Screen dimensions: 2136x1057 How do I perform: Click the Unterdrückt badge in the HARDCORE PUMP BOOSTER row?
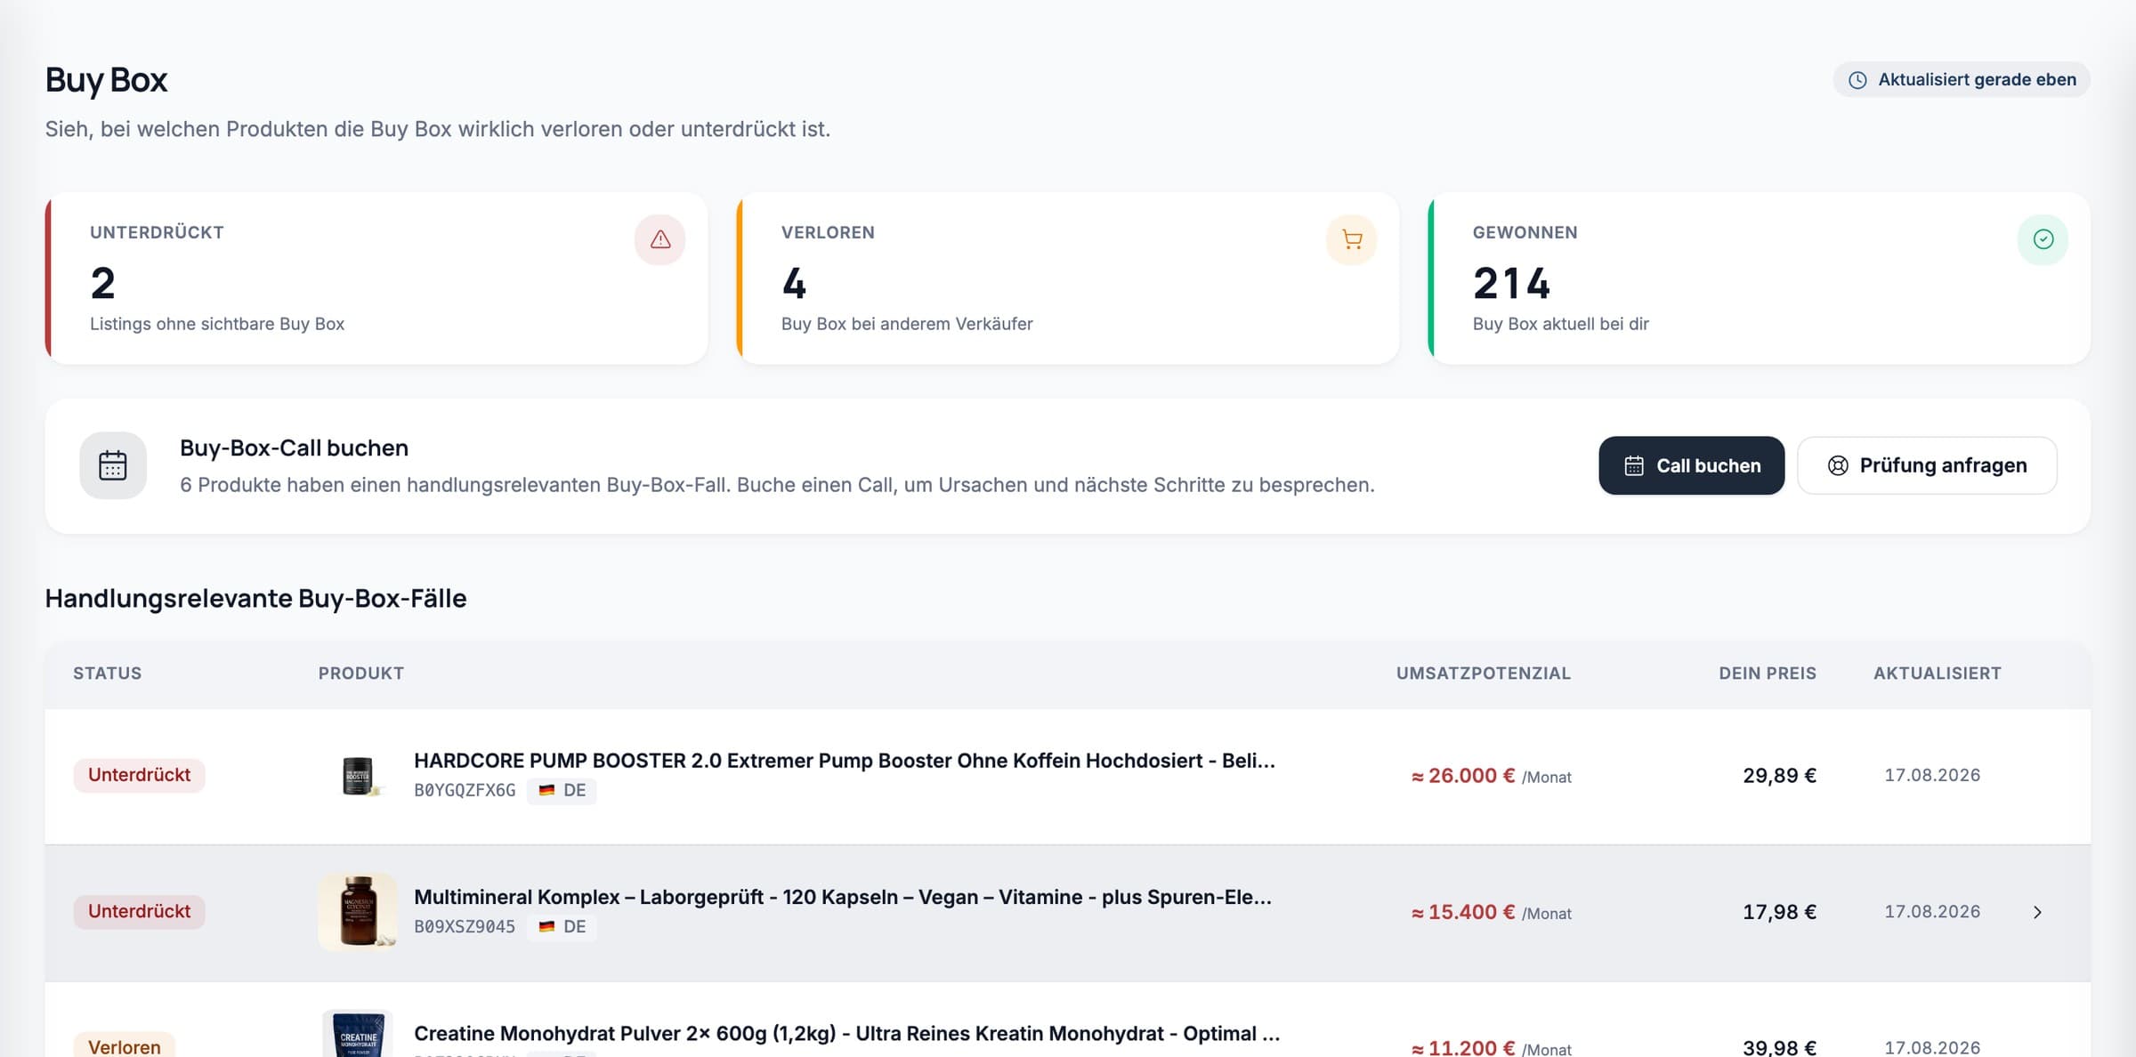(139, 775)
